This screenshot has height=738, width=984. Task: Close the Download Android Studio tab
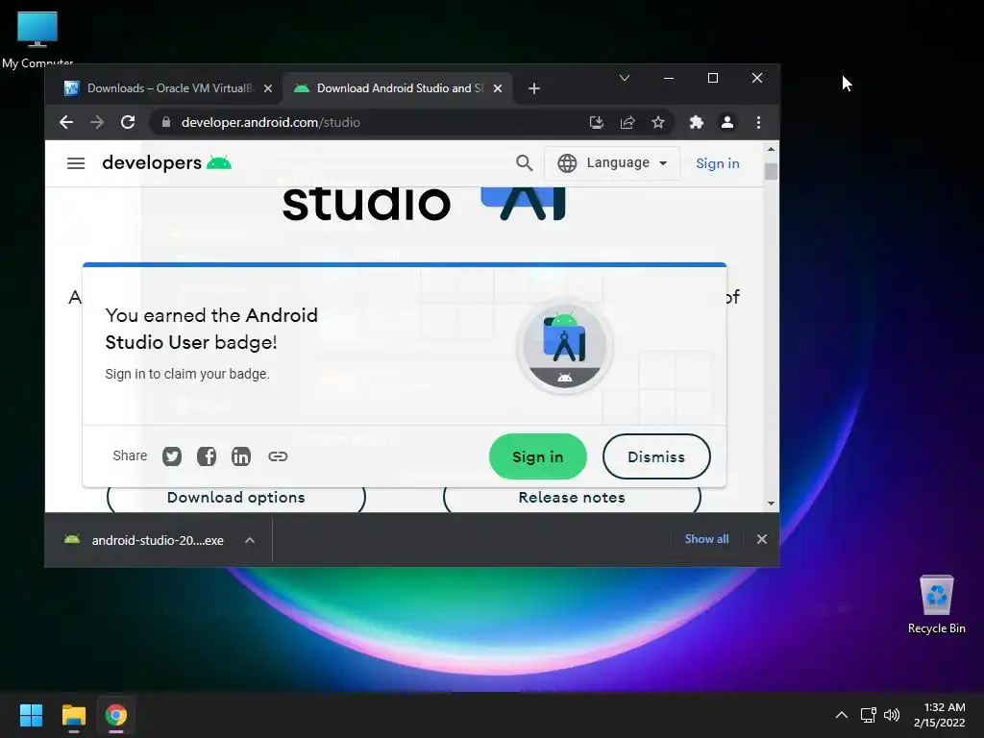click(x=498, y=88)
